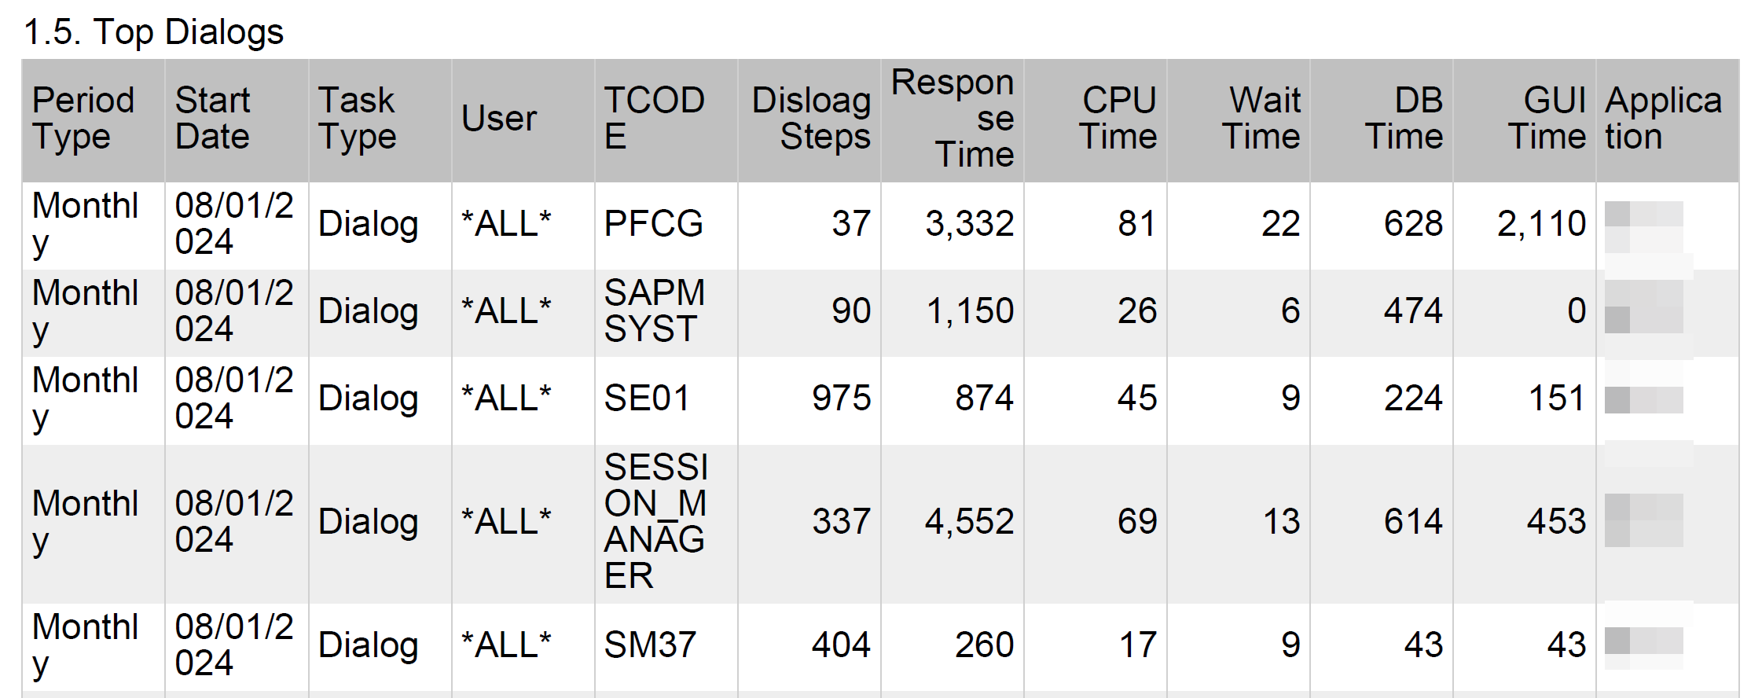This screenshot has width=1762, height=698.
Task: Click response time value 4,552
Action: click(969, 522)
